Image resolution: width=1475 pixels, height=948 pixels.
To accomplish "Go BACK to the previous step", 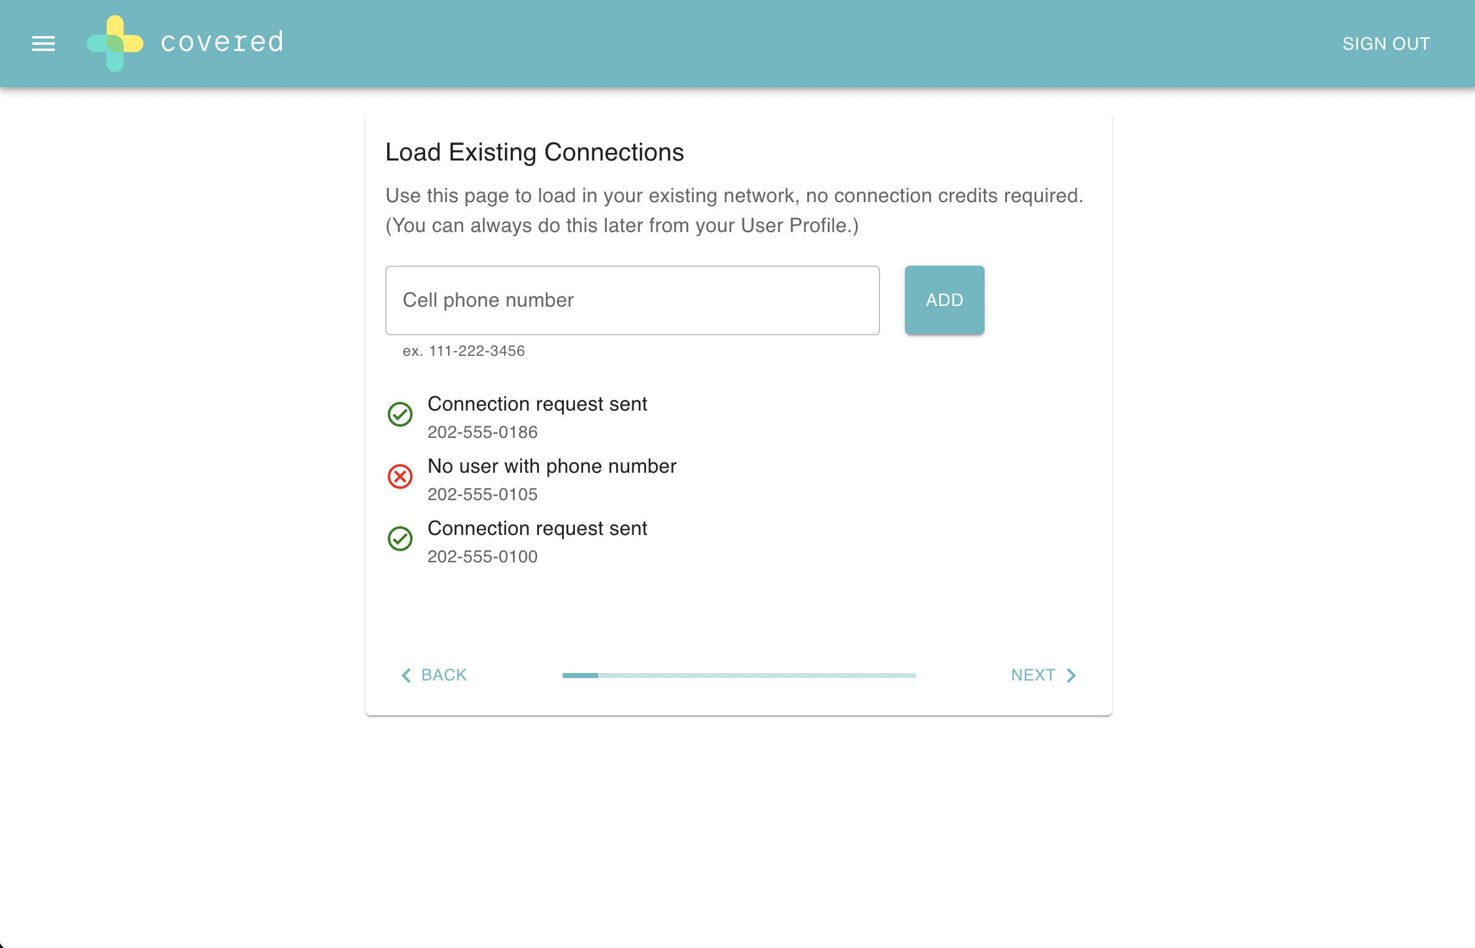I will click(x=434, y=675).
